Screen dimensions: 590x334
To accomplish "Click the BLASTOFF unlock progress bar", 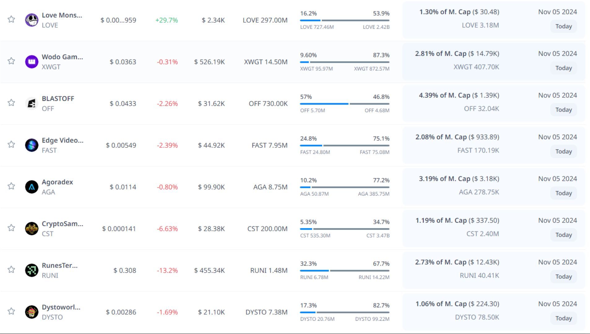I will coord(344,104).
